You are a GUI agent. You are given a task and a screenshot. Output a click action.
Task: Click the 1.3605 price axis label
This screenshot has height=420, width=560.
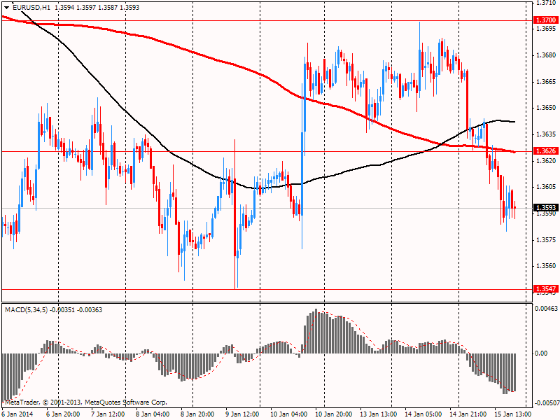click(x=547, y=187)
